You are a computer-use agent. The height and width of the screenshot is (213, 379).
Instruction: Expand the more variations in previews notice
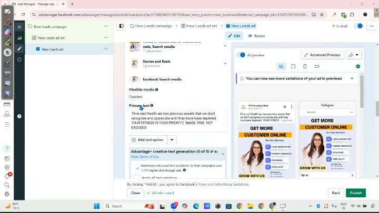pyautogui.click(x=352, y=78)
